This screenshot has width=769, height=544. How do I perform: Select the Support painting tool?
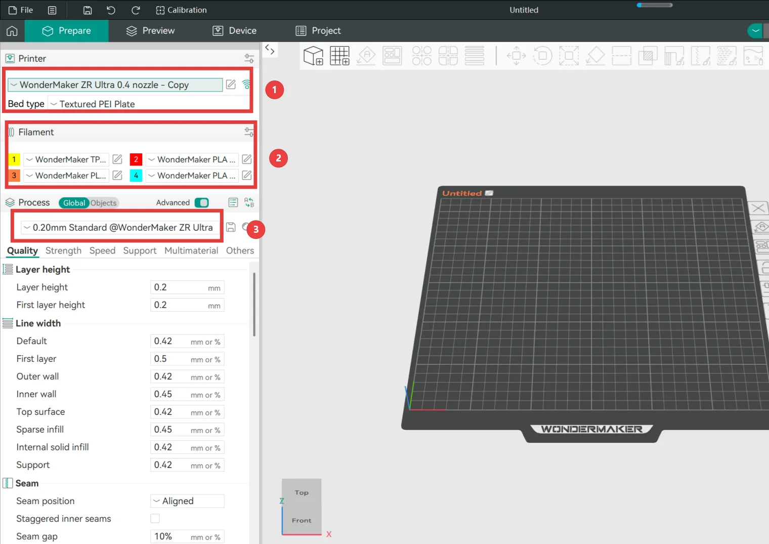click(x=674, y=56)
